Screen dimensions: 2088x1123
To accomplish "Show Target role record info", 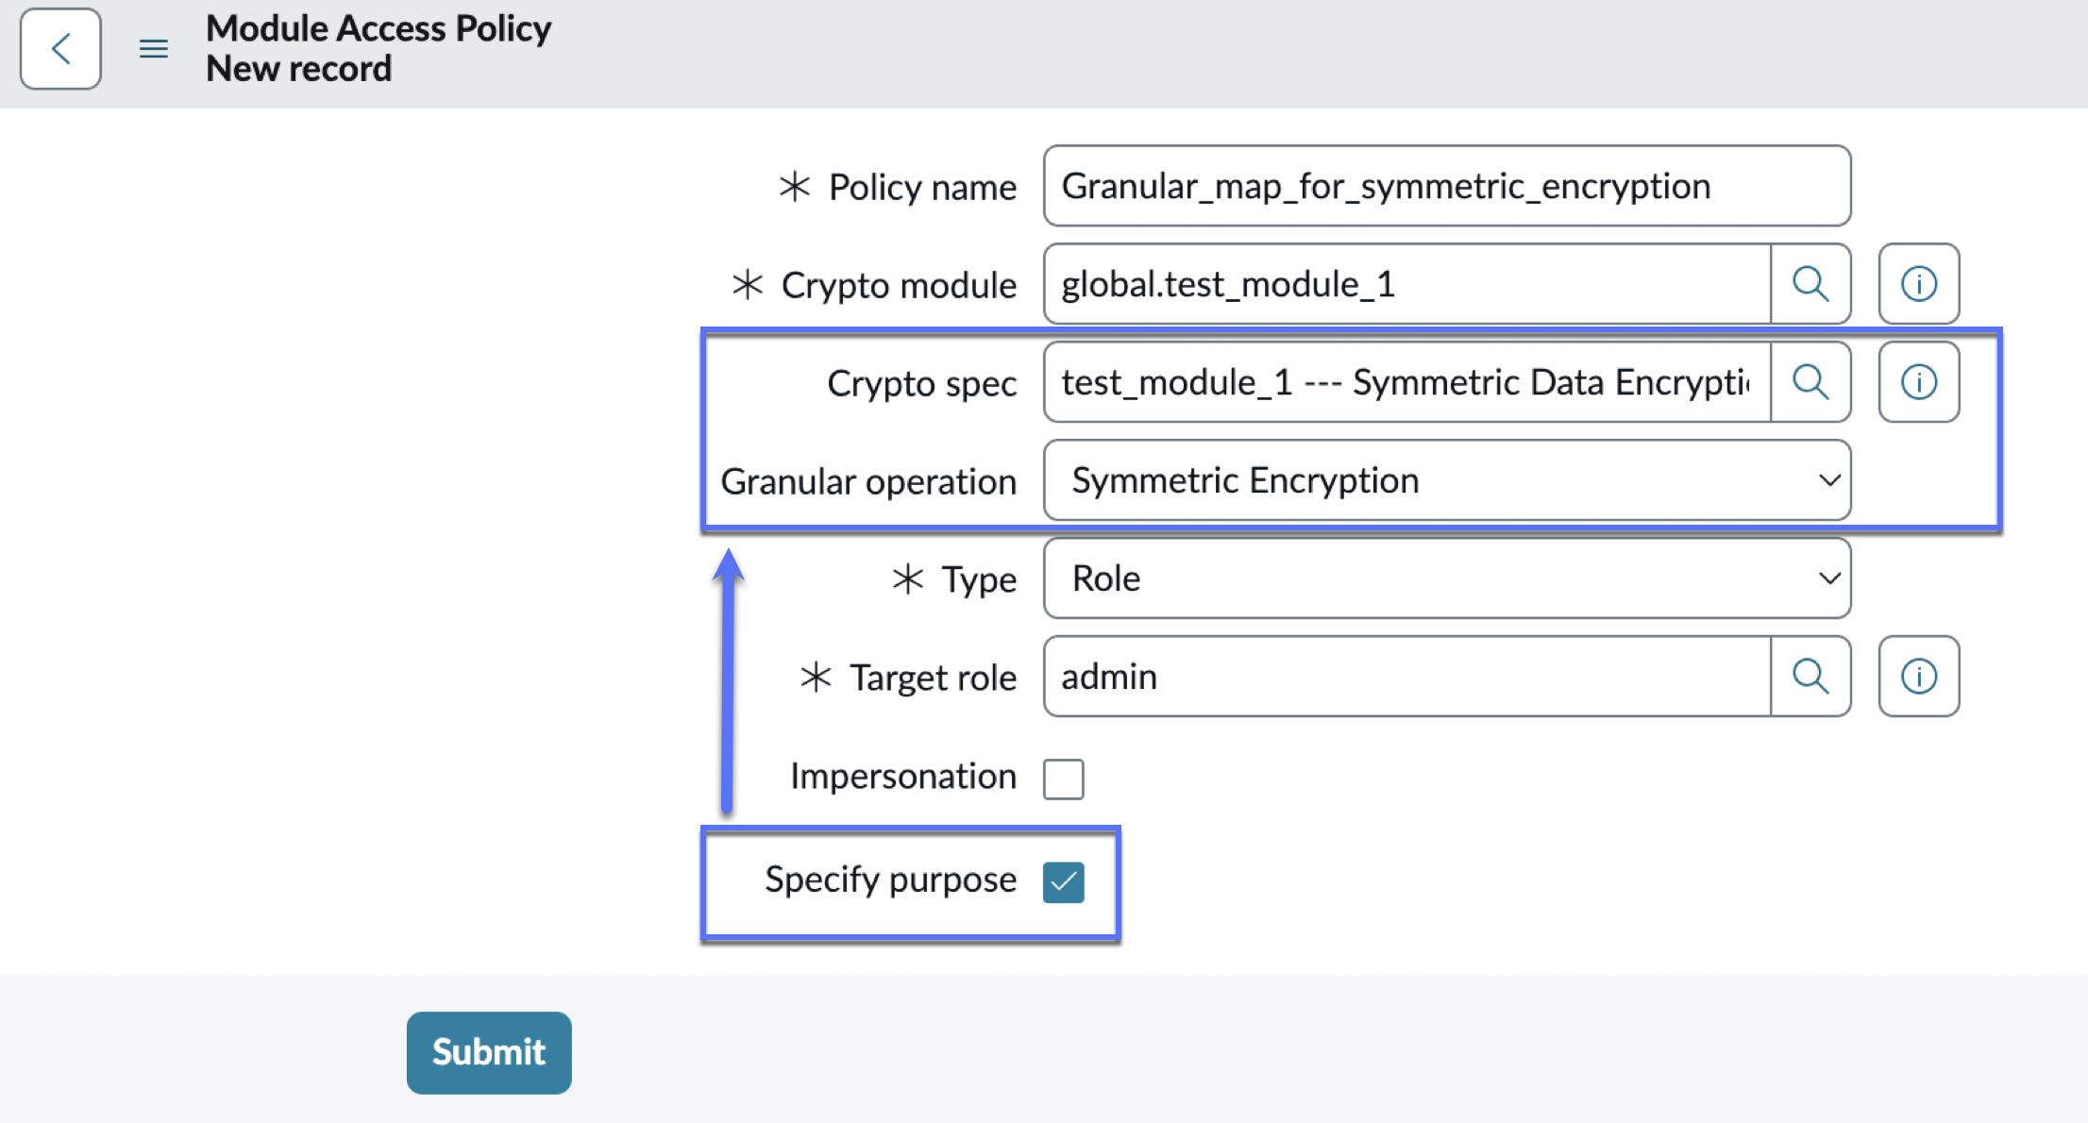I will coord(1919,677).
